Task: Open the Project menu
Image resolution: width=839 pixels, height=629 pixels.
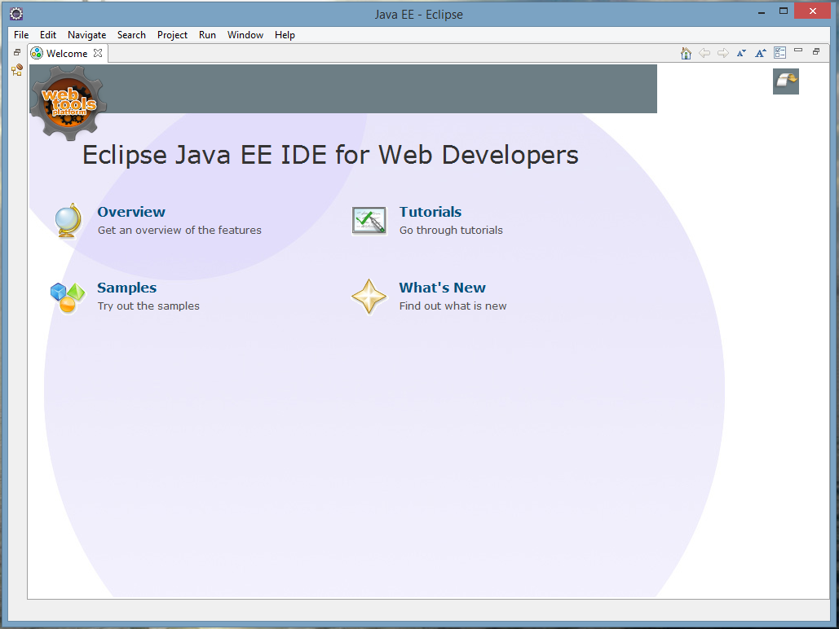Action: click(172, 35)
